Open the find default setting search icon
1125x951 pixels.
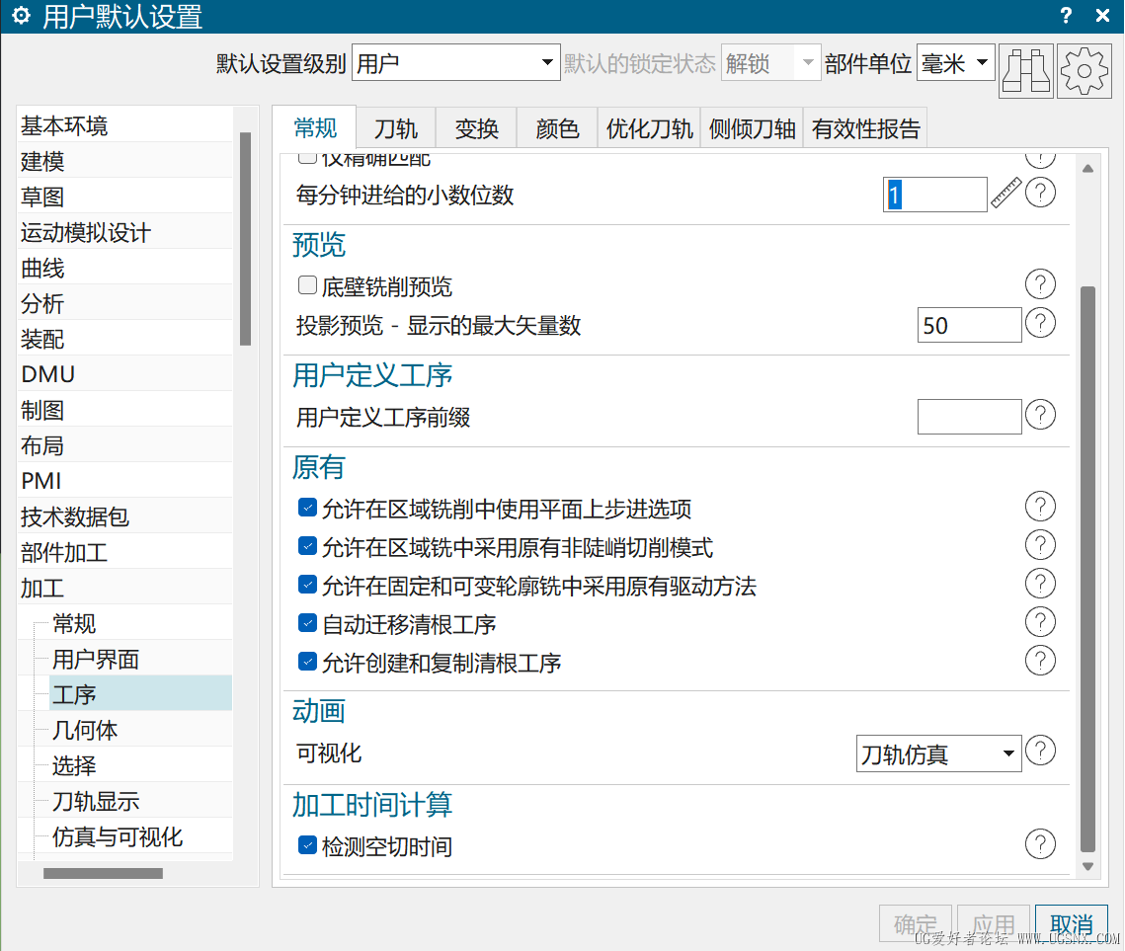(1025, 71)
